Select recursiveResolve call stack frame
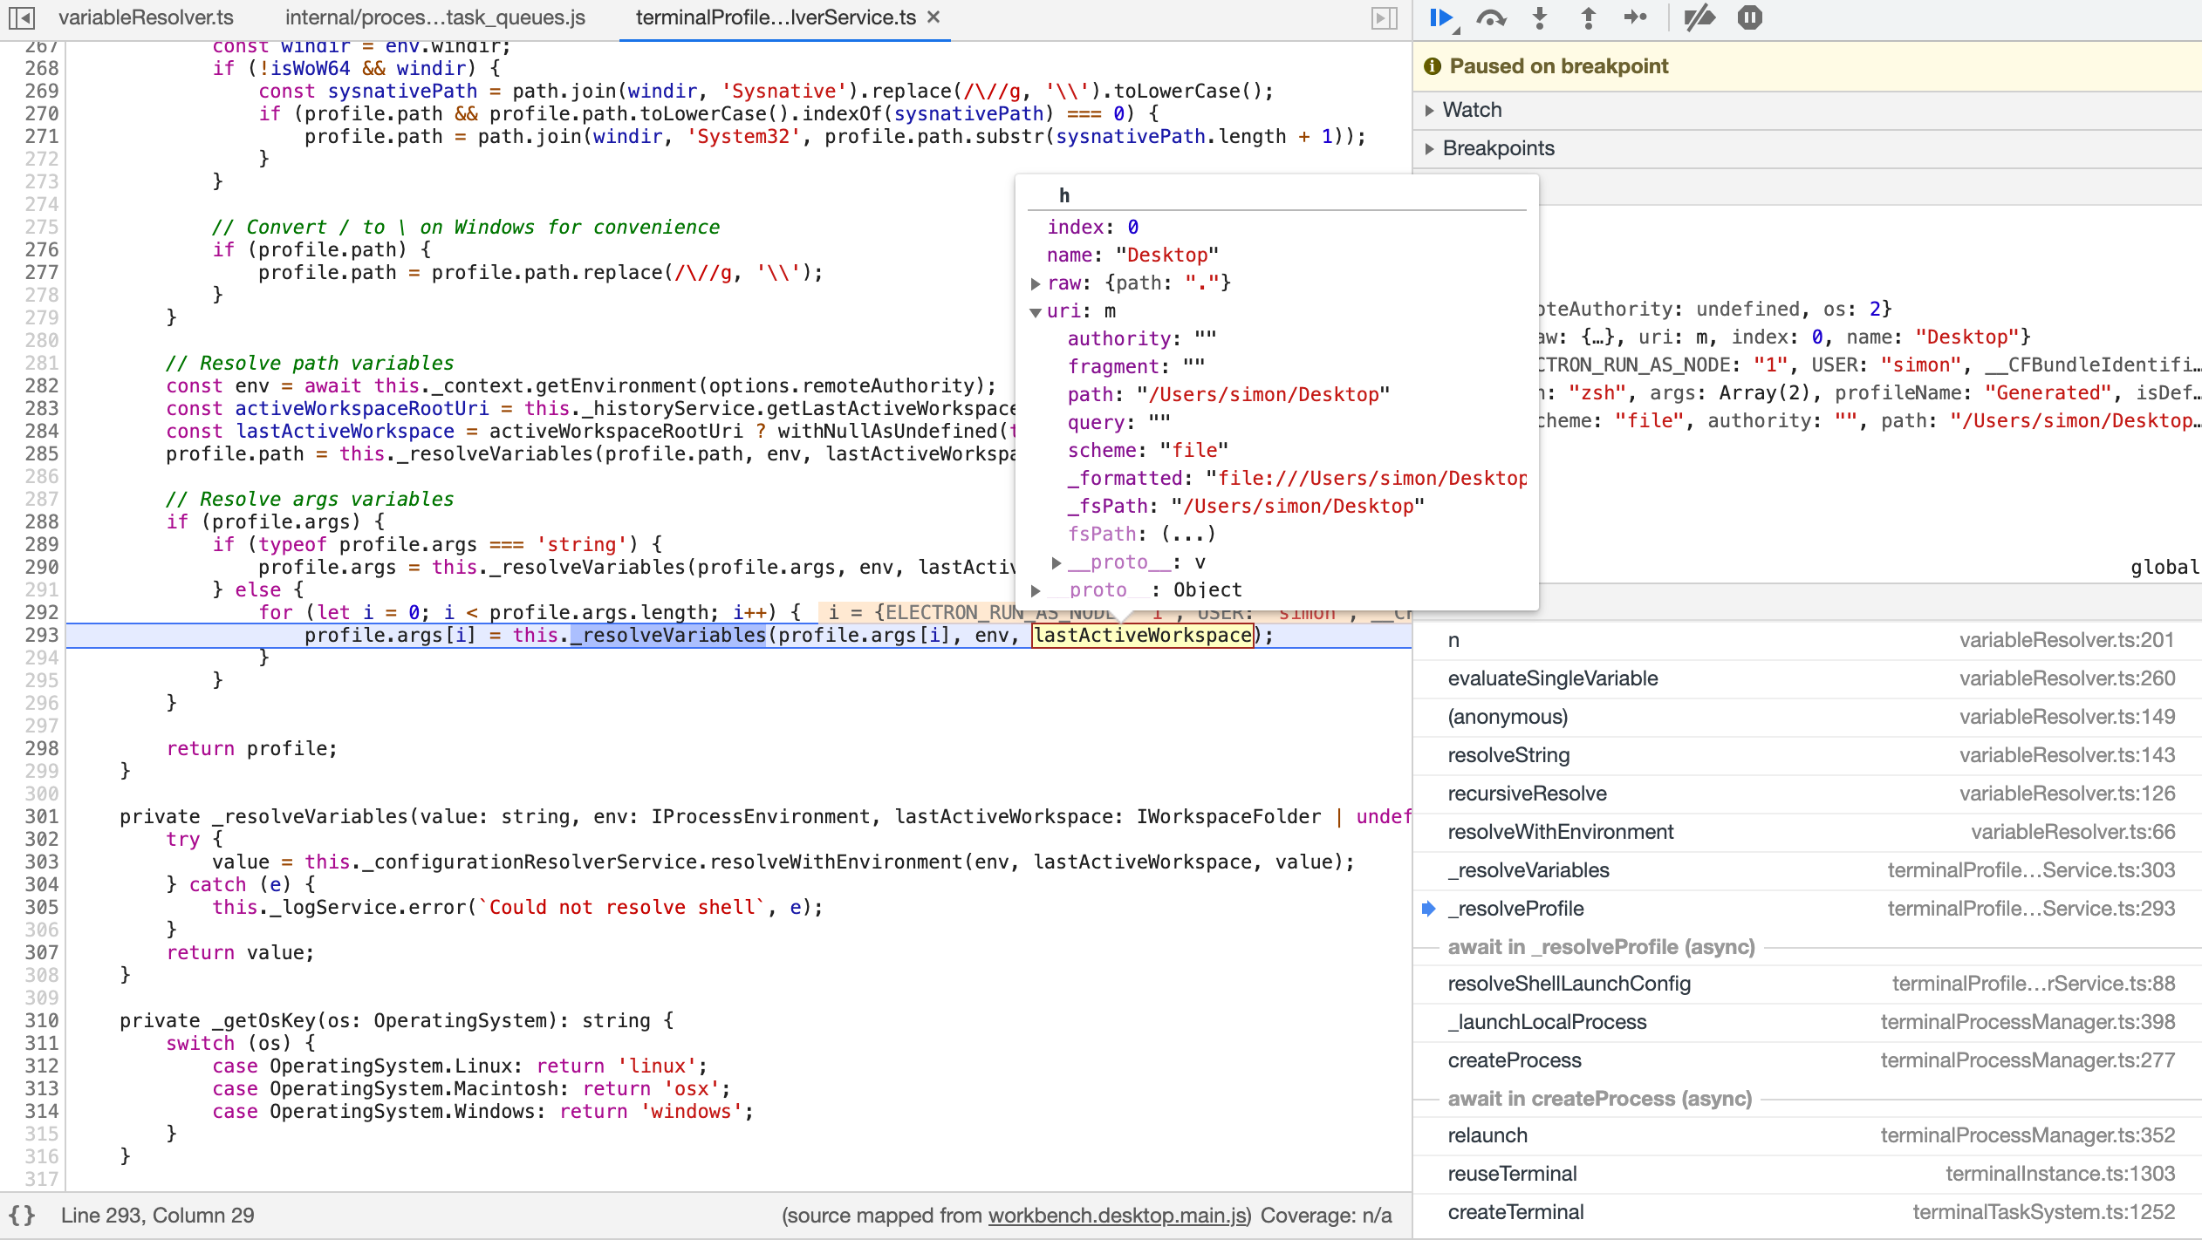 click(x=1808, y=794)
